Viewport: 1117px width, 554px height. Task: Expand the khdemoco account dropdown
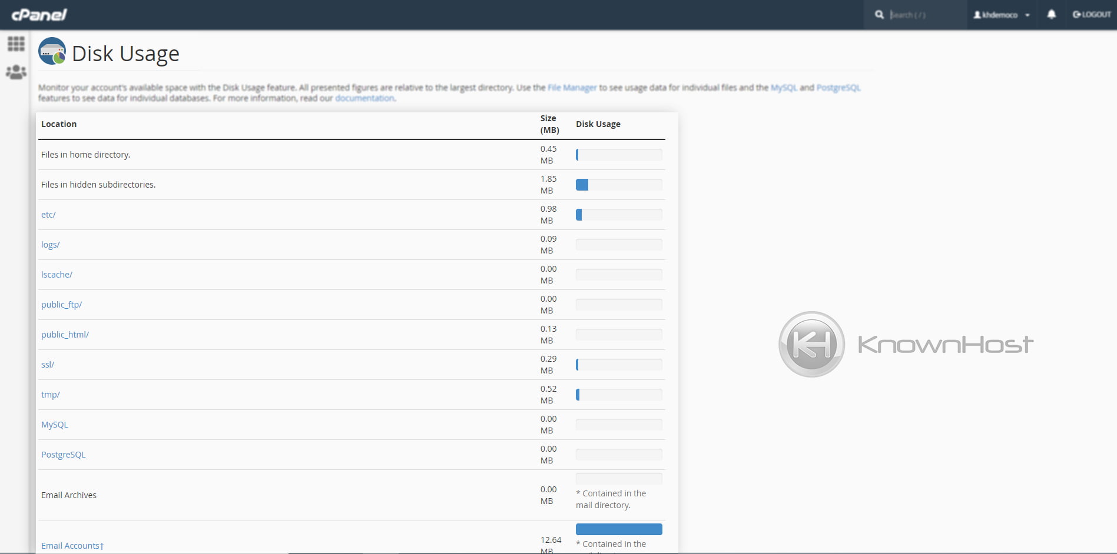coord(1027,15)
